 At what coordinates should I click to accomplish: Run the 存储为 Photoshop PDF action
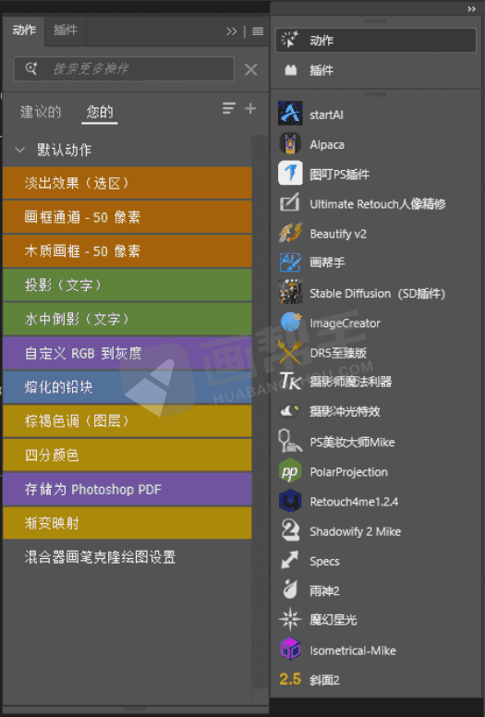(x=127, y=489)
